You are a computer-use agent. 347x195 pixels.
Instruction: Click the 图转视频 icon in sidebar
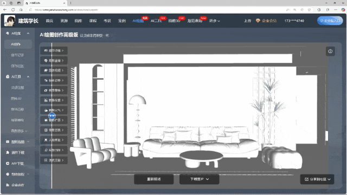tap(8, 142)
